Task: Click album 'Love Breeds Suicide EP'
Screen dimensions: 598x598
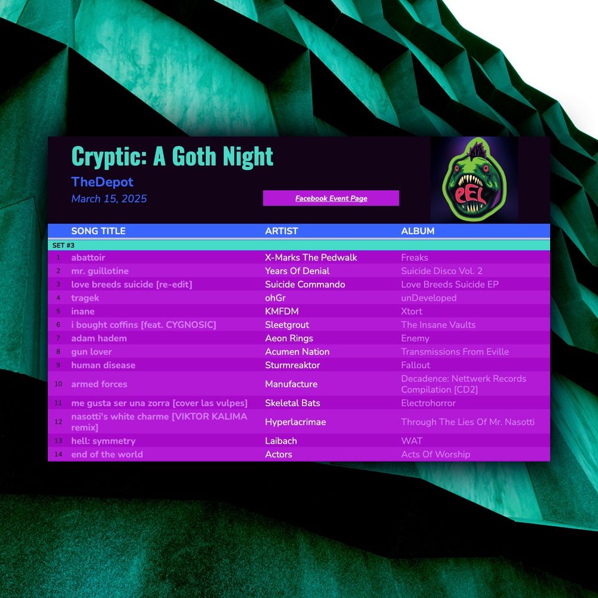Action: coord(450,285)
